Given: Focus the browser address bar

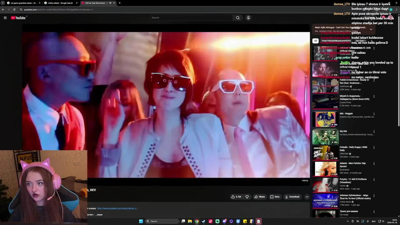Looking at the screenshot, I should [187, 10].
